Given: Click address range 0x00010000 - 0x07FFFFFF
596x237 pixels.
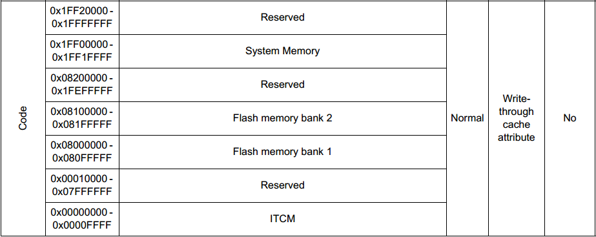Looking at the screenshot, I should point(82,185).
